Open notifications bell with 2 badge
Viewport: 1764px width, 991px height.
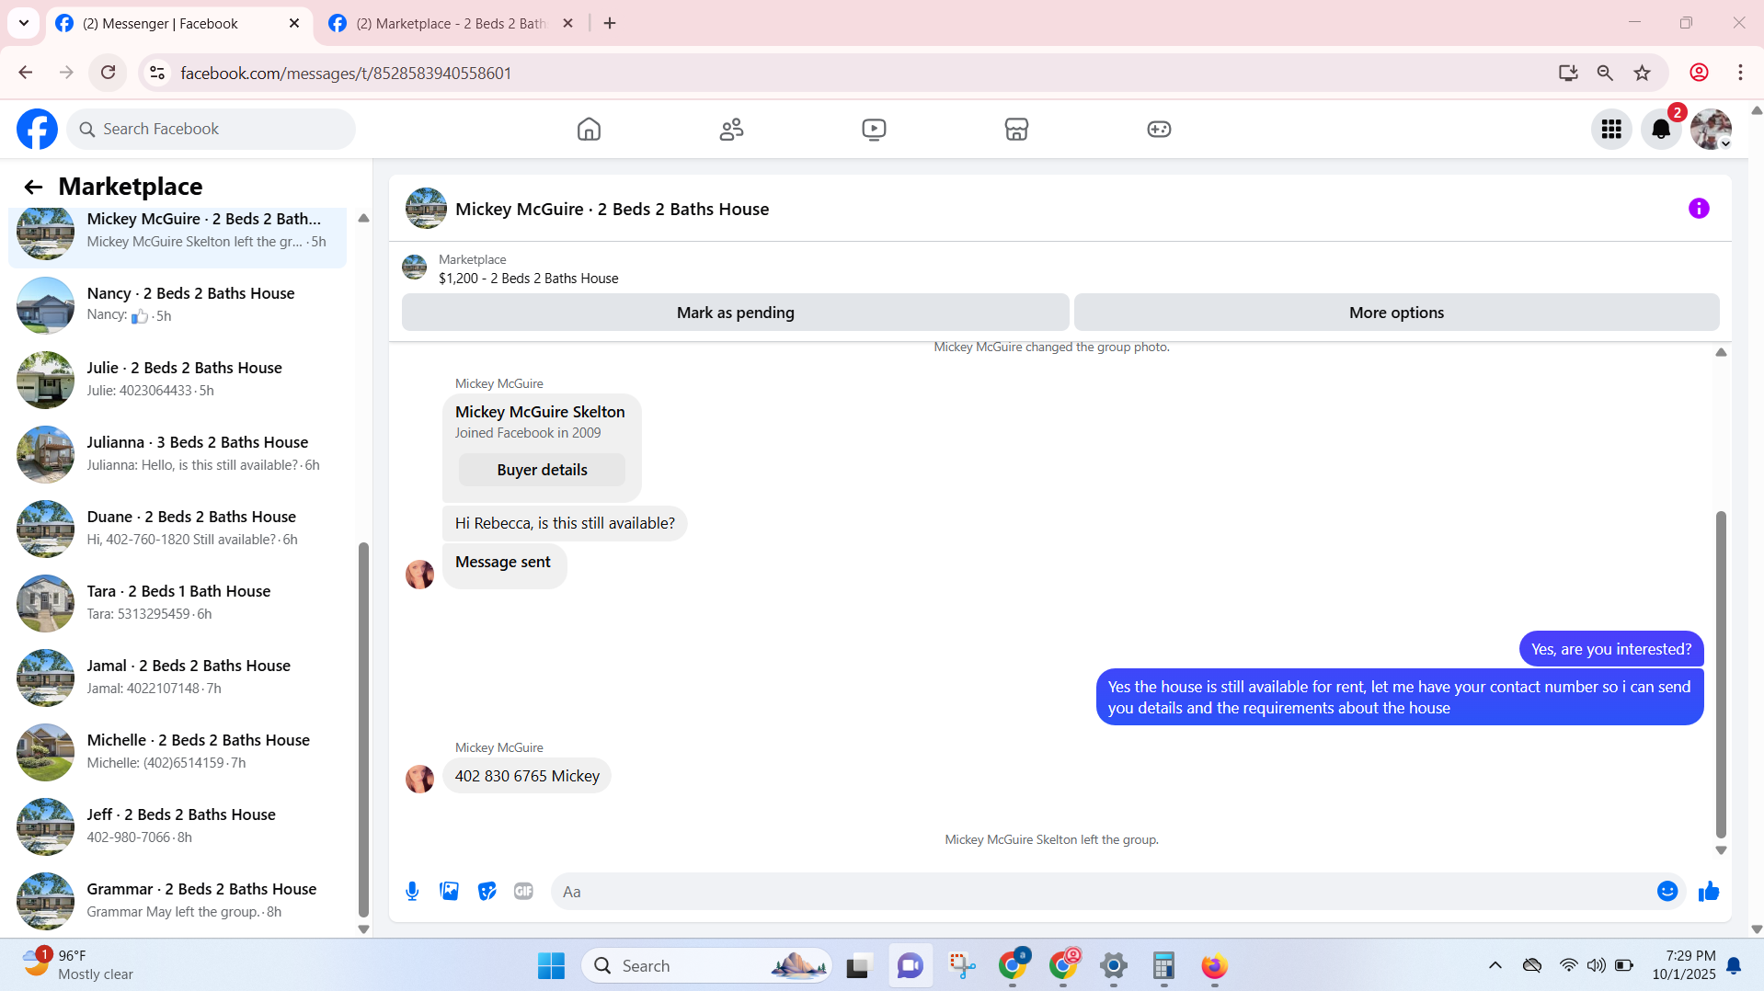click(x=1661, y=130)
